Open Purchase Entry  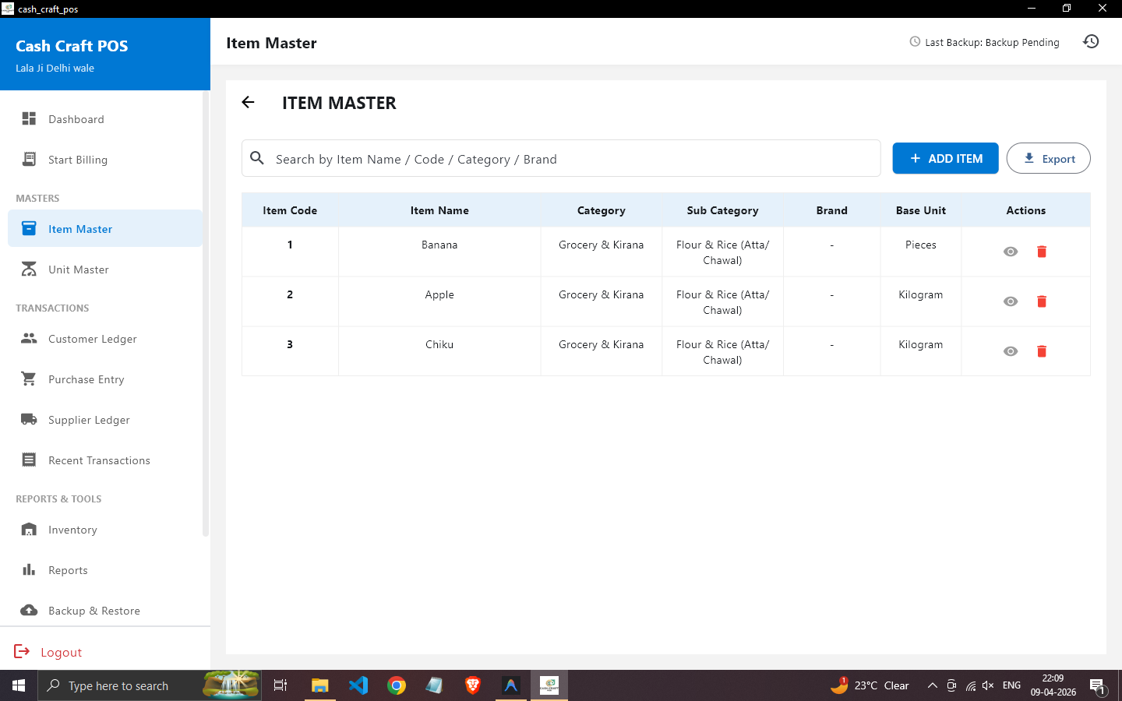104,379
